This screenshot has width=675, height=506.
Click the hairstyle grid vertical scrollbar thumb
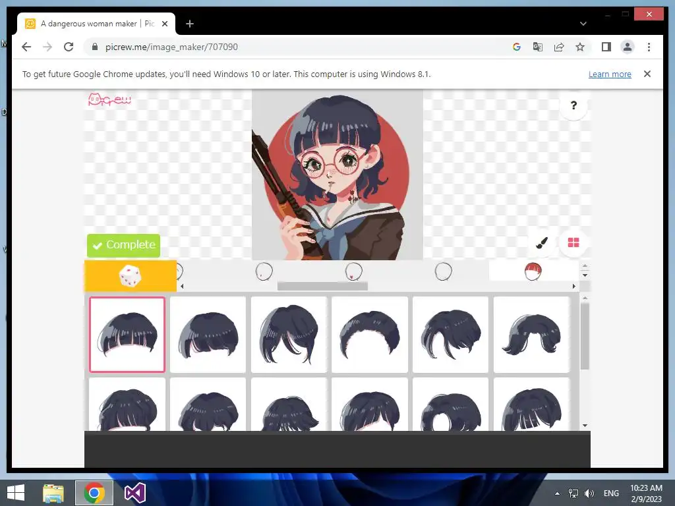585,337
